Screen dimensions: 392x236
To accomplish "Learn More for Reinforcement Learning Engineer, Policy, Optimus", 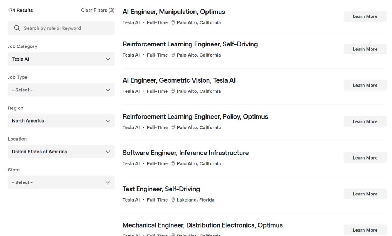I will pyautogui.click(x=365, y=121).
